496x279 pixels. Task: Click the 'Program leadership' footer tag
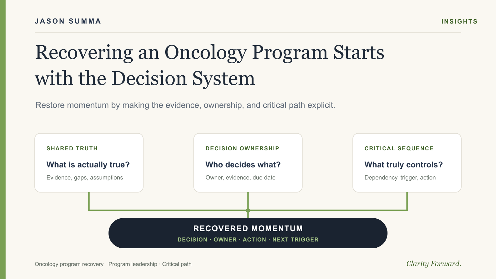[133, 264]
